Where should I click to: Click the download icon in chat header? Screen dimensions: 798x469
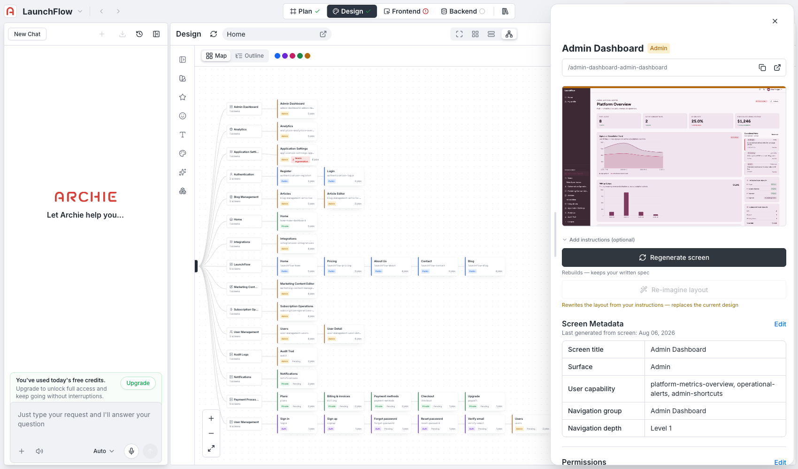123,34
